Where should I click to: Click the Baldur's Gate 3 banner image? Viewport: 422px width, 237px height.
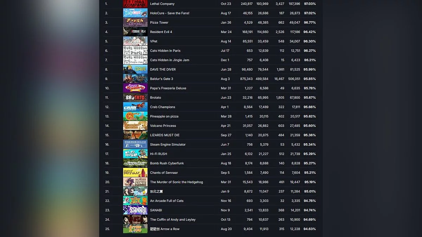[x=135, y=79]
